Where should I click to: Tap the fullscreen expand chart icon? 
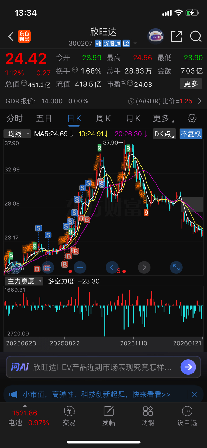176,267
